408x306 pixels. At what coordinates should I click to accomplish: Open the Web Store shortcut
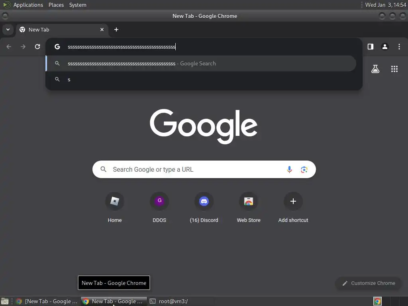click(x=249, y=208)
